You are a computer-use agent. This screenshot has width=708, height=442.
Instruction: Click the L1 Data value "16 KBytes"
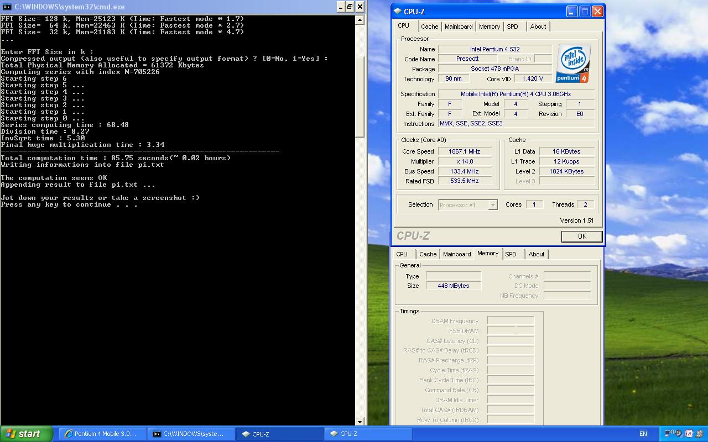tap(566, 151)
